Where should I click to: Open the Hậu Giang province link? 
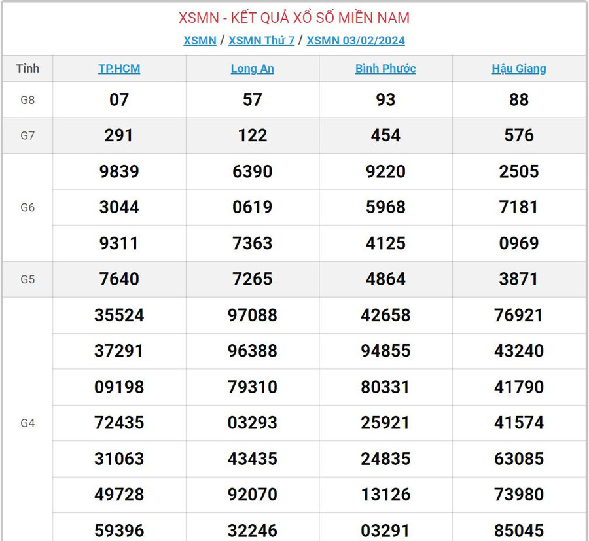(x=519, y=69)
